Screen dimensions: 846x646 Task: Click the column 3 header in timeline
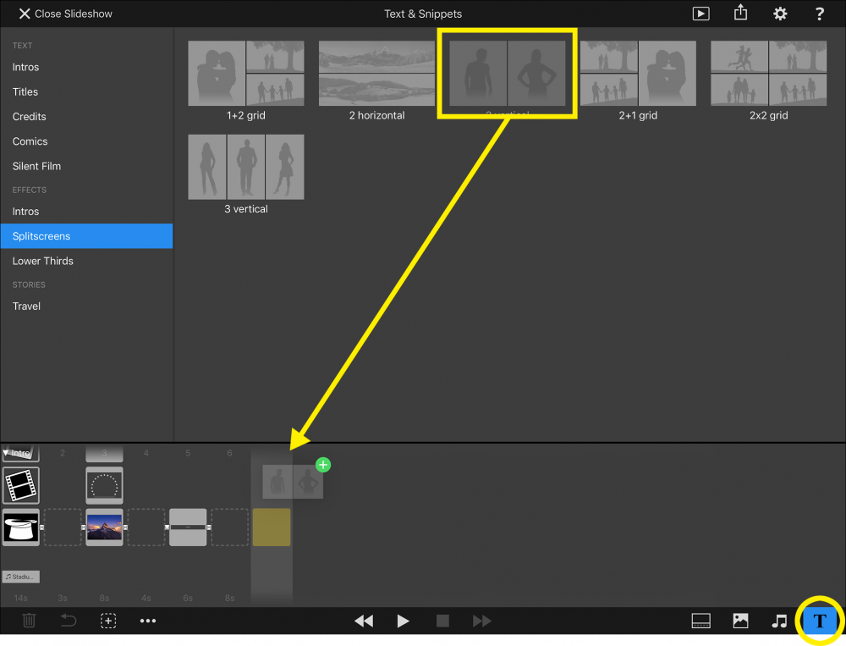tap(104, 453)
